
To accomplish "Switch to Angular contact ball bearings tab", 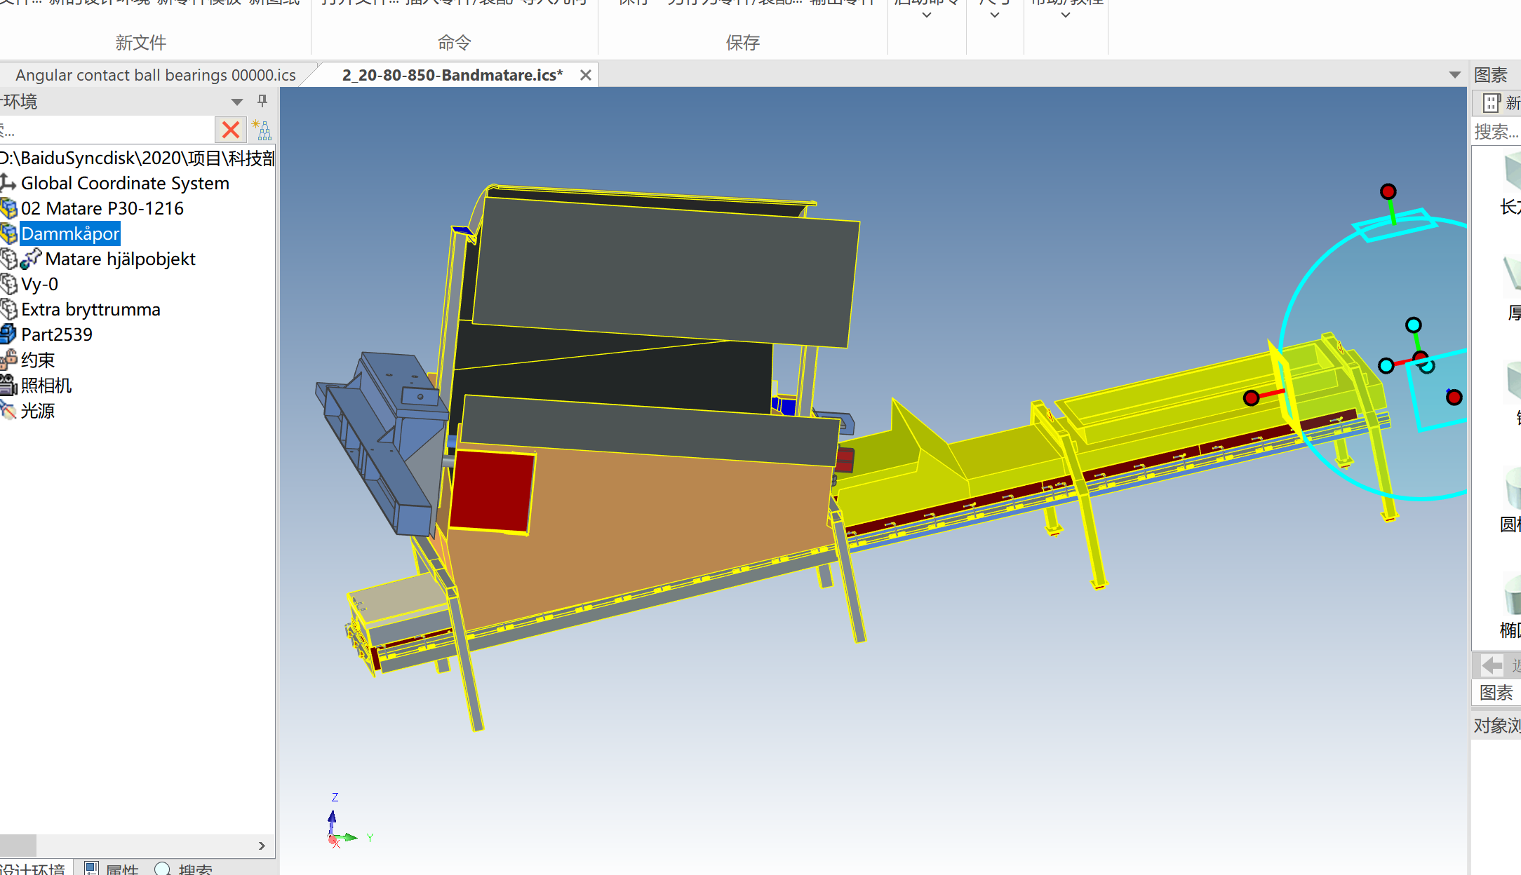I will pos(155,75).
